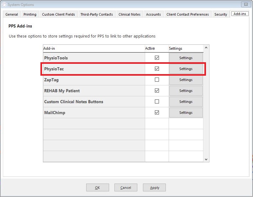
Task: Select the MailChimp add-in name
Action: click(55, 113)
